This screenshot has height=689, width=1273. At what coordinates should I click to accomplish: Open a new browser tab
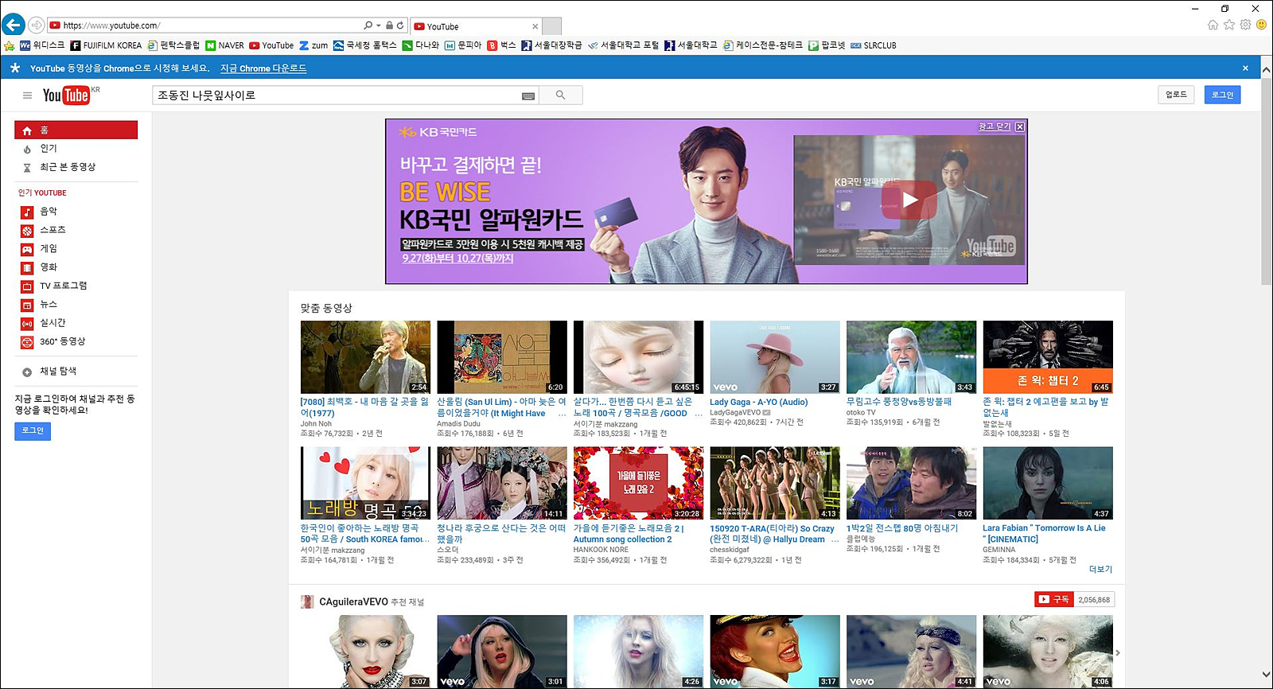pos(552,26)
